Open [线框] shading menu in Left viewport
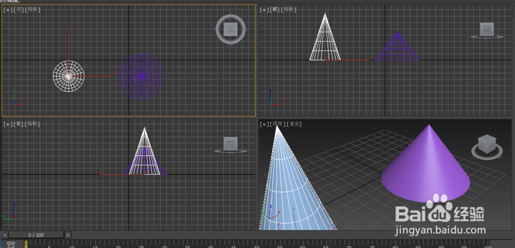Viewport: 515px width, 248px height. (x=32, y=124)
